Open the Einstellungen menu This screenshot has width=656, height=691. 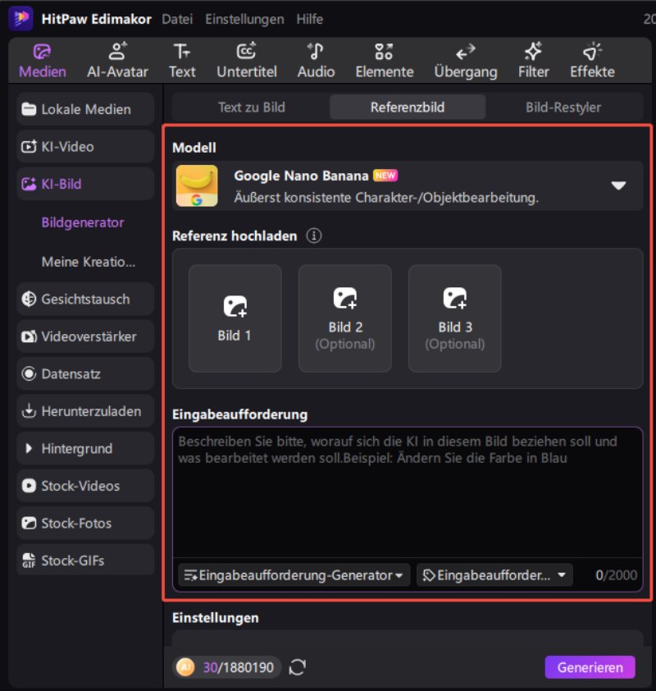point(244,19)
